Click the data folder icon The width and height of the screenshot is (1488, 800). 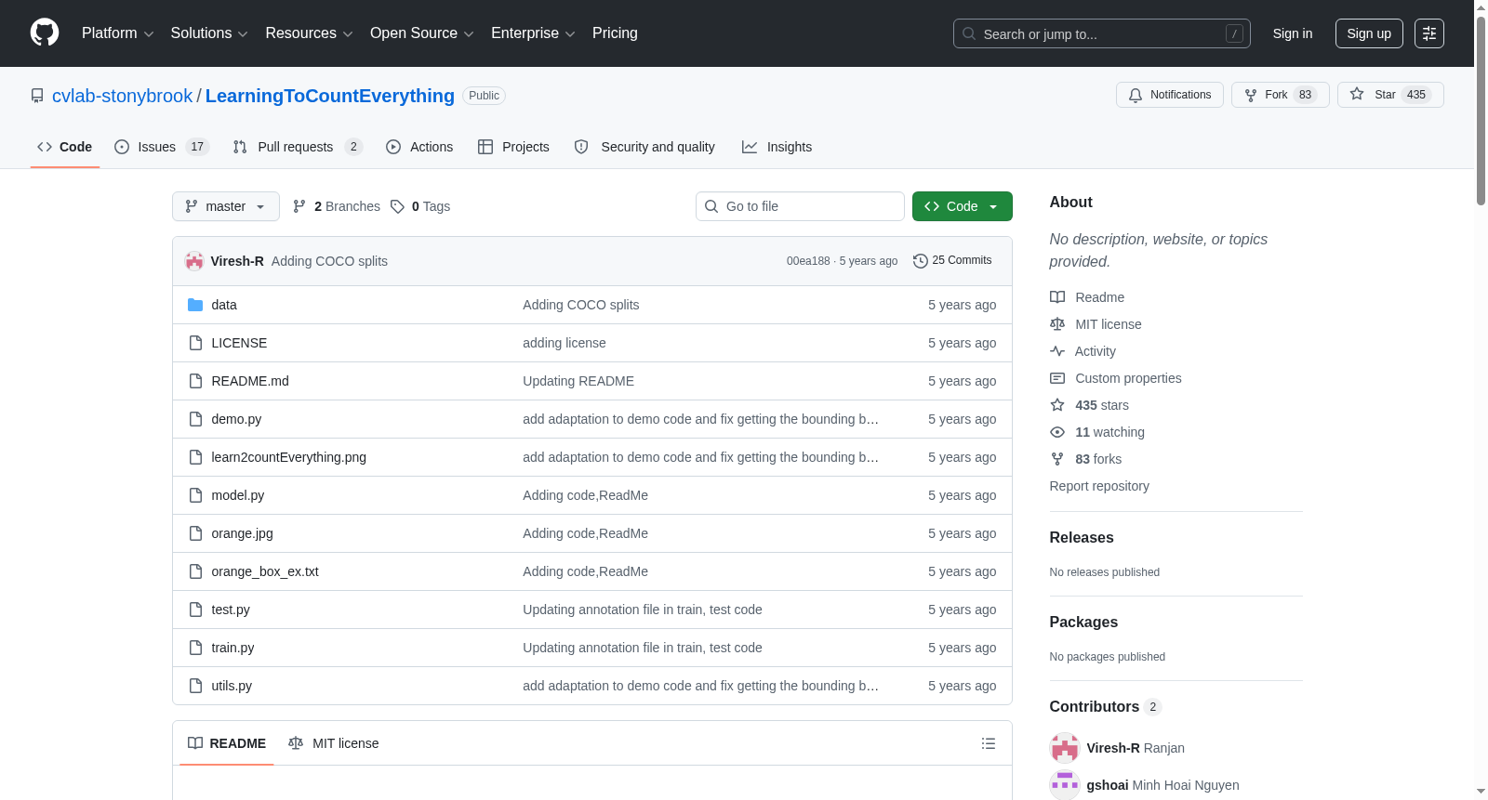pos(195,305)
